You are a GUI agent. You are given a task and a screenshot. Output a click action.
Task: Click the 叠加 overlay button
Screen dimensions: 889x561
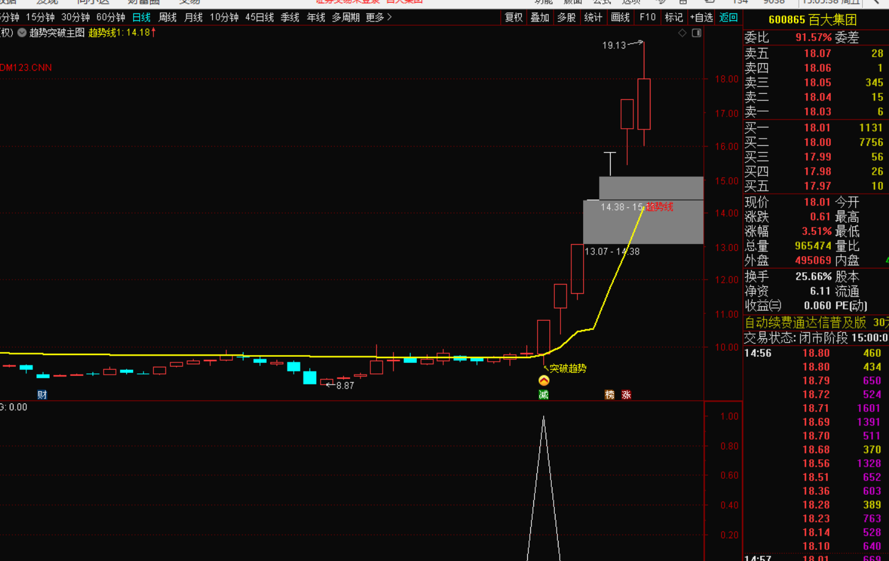coord(540,17)
